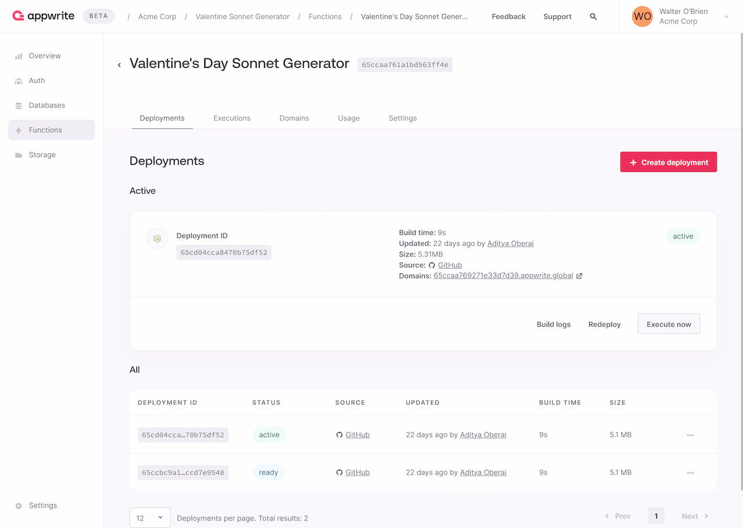Click the Appwrite logo
Screen dimensions: 743x528
[x=44, y=16]
